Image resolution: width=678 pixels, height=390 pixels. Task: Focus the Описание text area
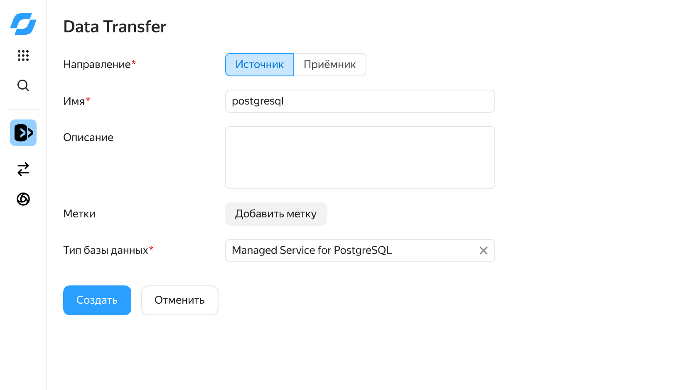pos(360,158)
